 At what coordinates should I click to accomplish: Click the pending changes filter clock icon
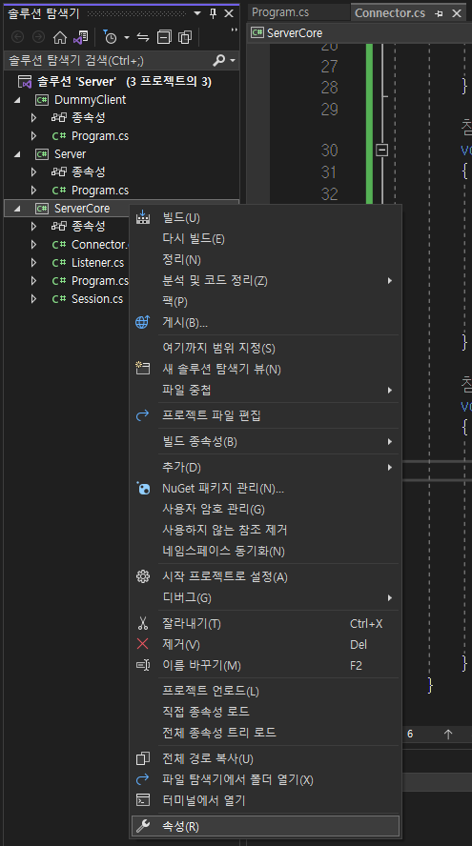[x=111, y=37]
